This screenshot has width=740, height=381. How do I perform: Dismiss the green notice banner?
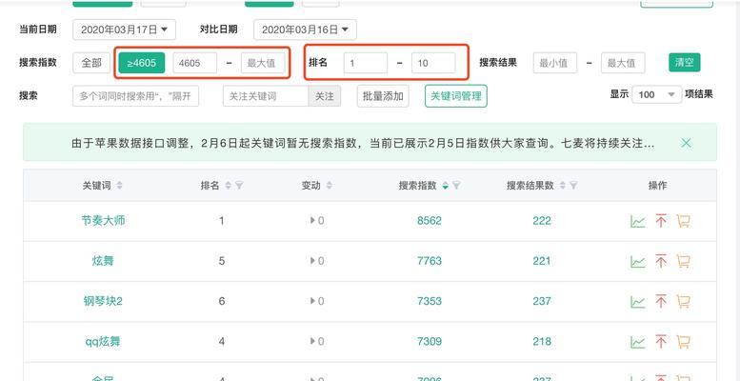click(687, 143)
